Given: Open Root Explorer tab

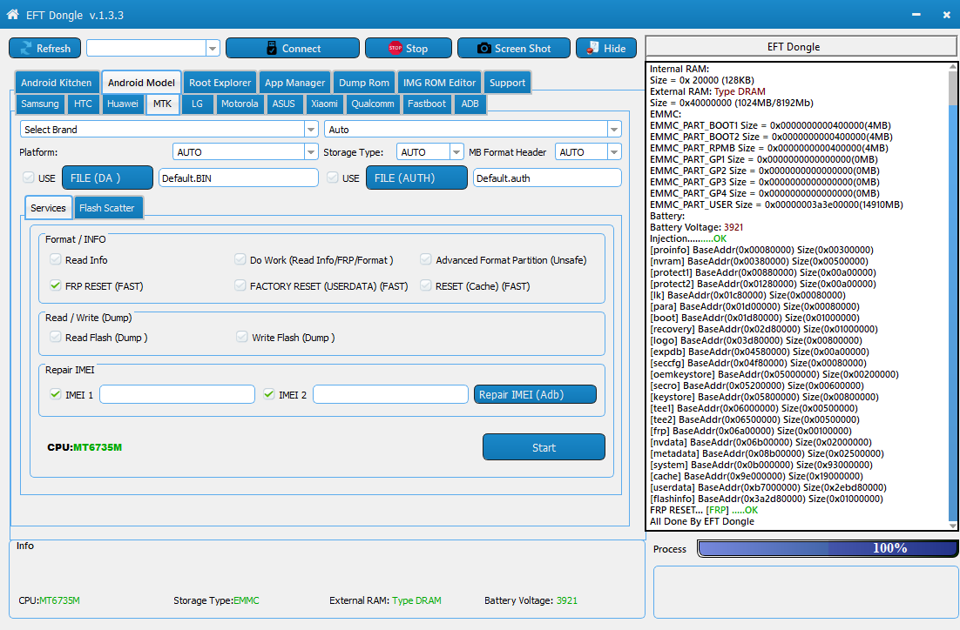Looking at the screenshot, I should tap(220, 83).
